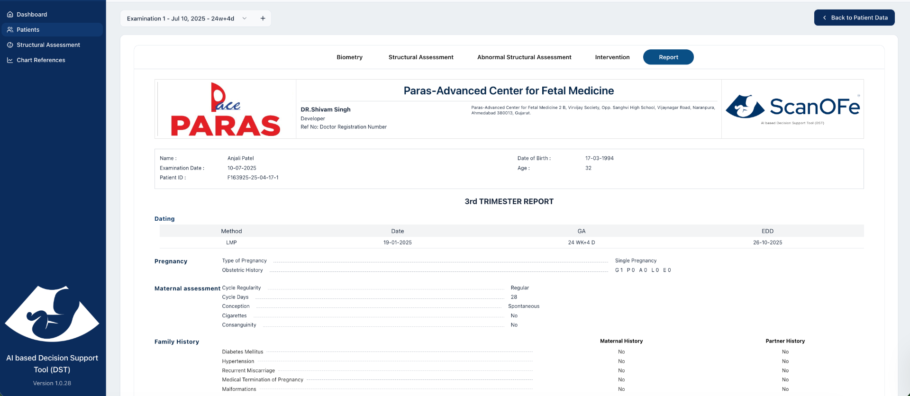Click the Partner History column header
This screenshot has width=910, height=396.
[785, 341]
